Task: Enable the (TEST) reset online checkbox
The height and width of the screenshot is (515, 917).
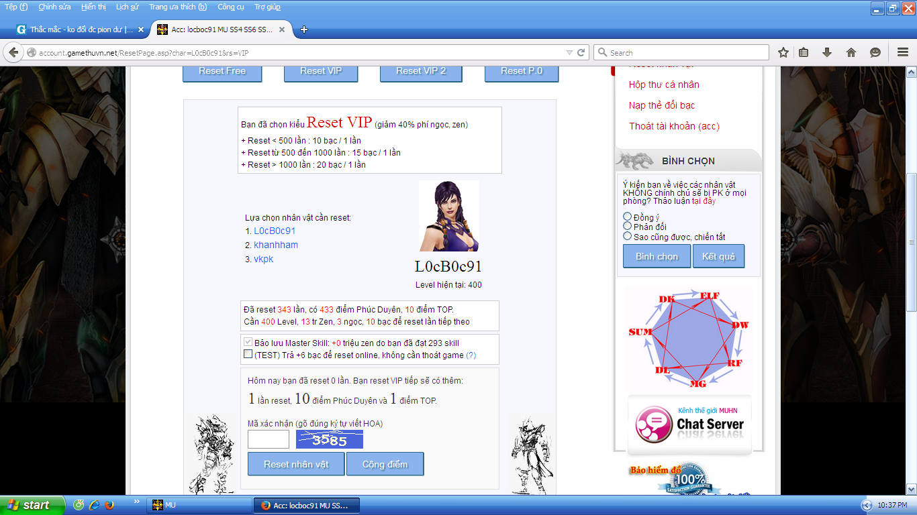Action: (x=248, y=355)
